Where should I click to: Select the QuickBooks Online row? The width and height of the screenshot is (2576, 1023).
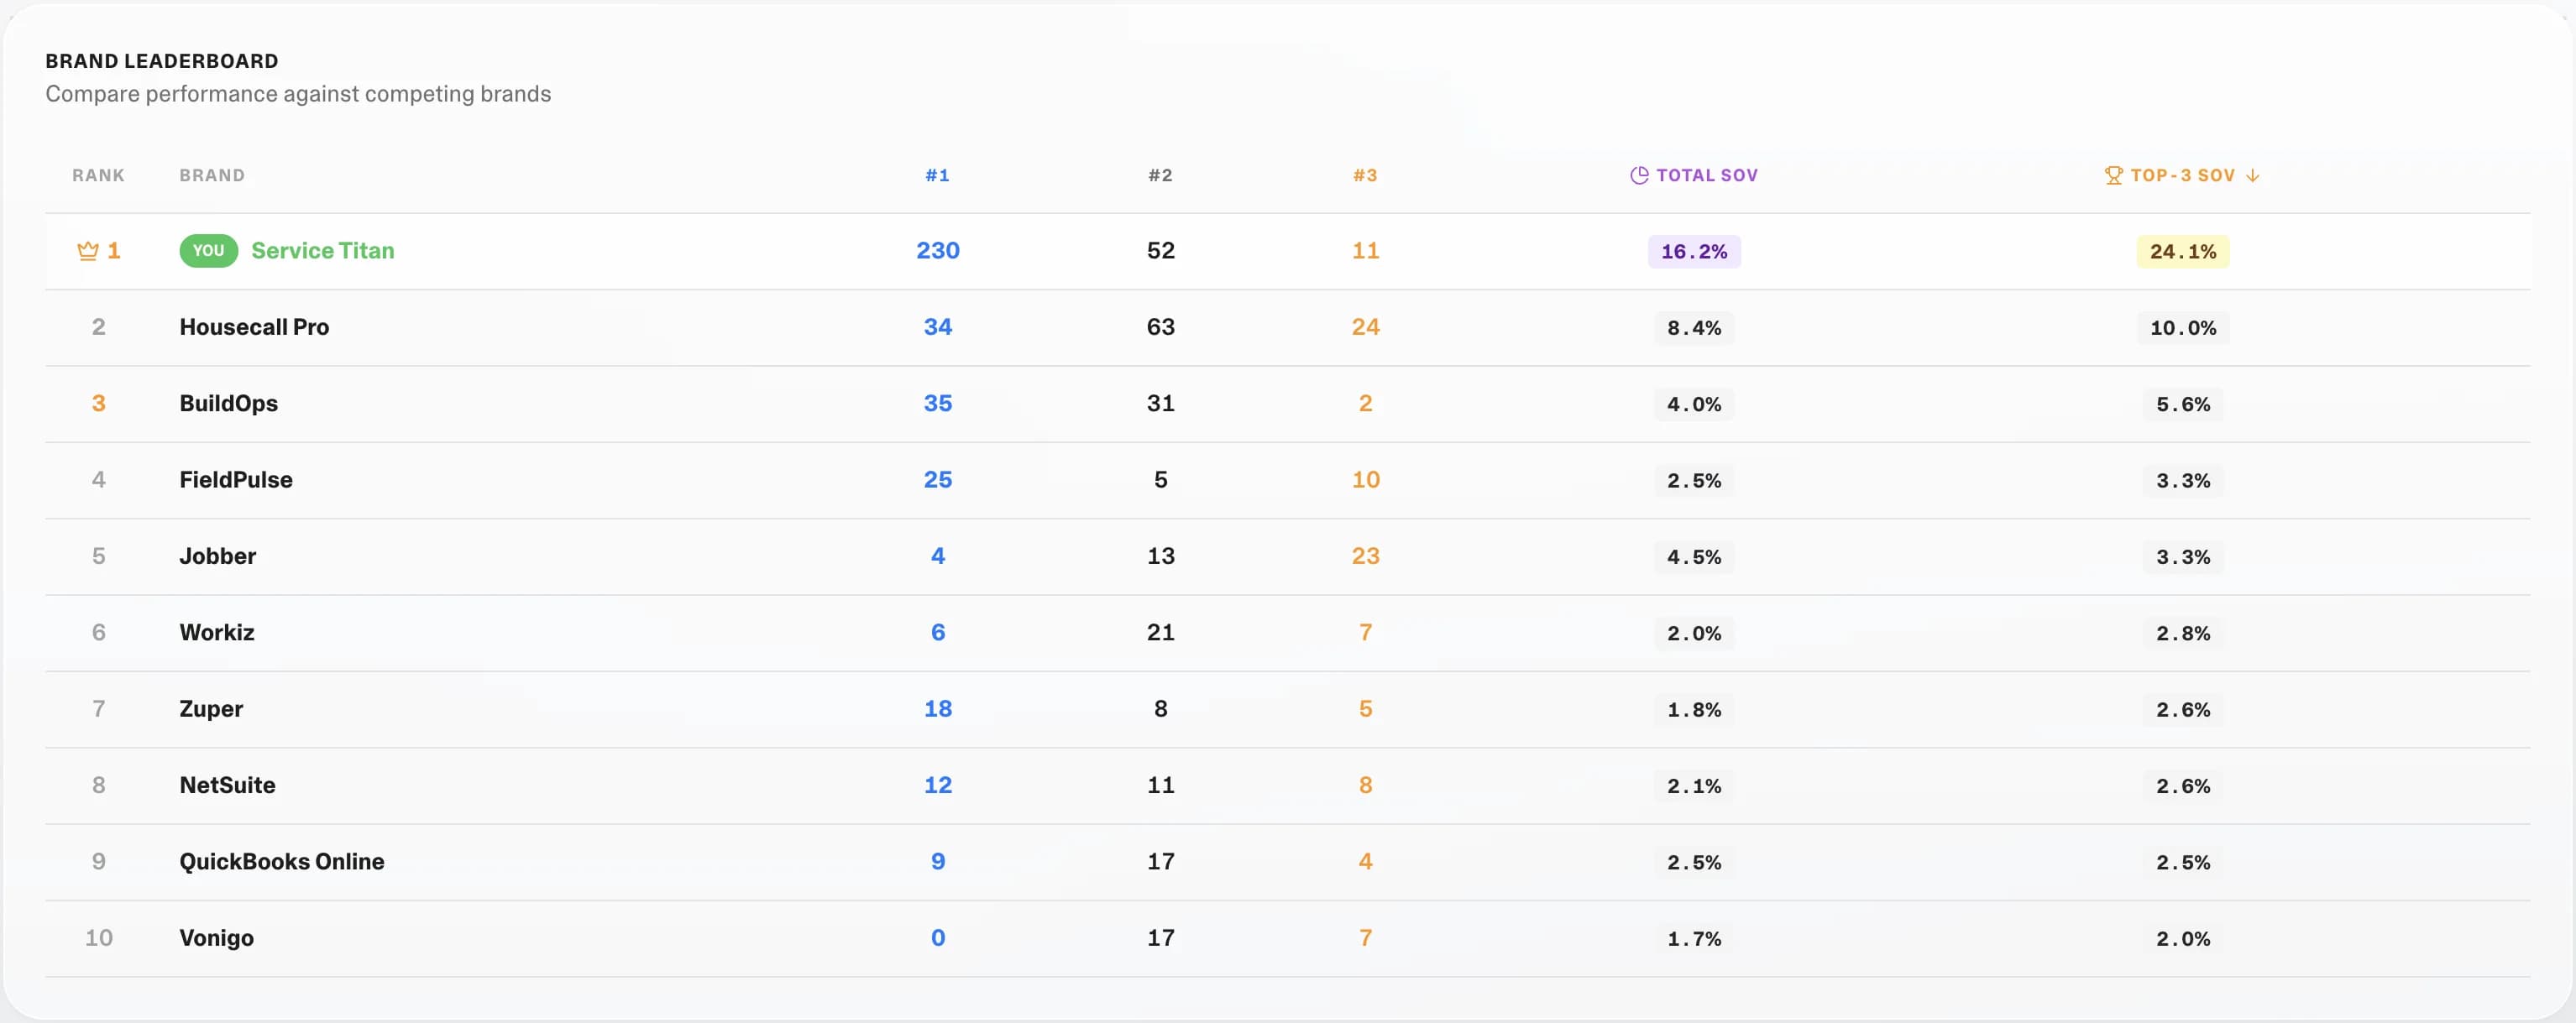click(x=281, y=861)
